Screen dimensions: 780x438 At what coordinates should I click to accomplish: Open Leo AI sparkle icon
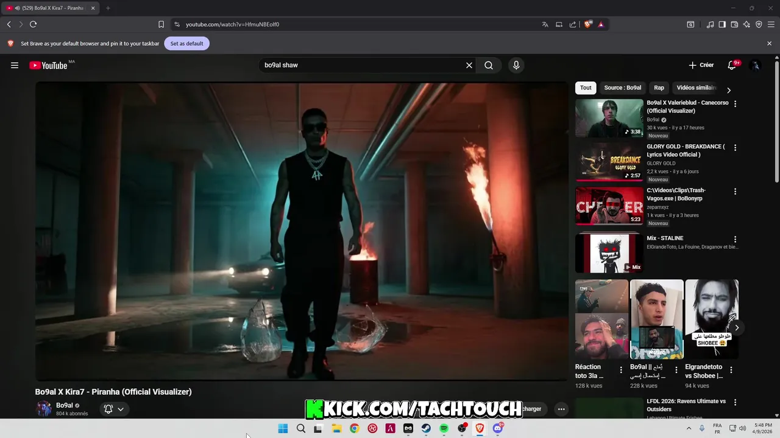coord(746,24)
